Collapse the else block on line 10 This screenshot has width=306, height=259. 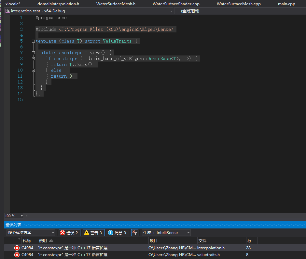coord(34,70)
